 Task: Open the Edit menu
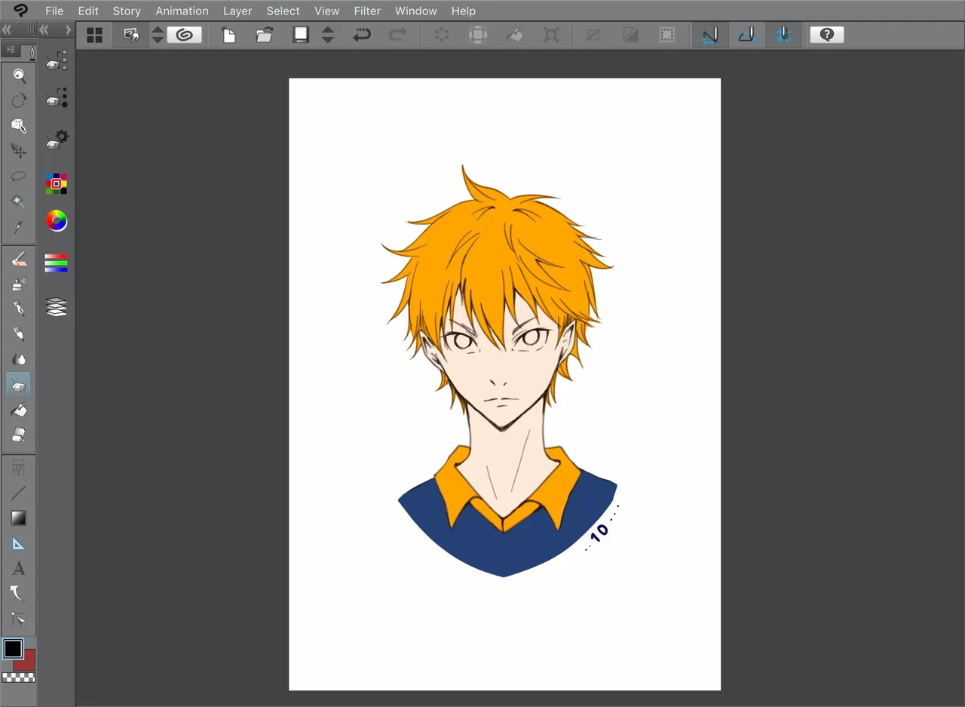pos(88,11)
